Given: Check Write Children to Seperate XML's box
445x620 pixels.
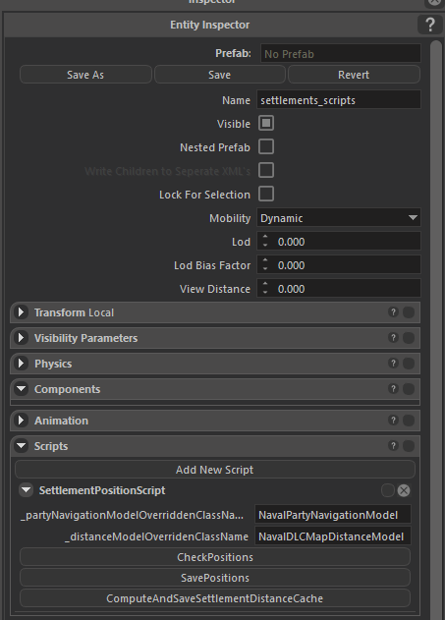Looking at the screenshot, I should tap(266, 170).
